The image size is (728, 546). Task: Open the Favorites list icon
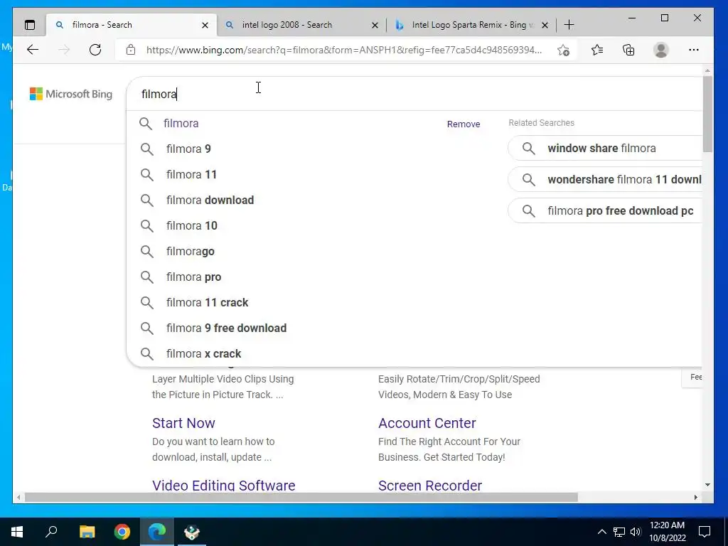(x=597, y=50)
